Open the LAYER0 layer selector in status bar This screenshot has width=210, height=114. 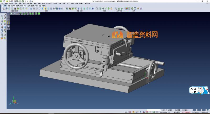[185, 110]
